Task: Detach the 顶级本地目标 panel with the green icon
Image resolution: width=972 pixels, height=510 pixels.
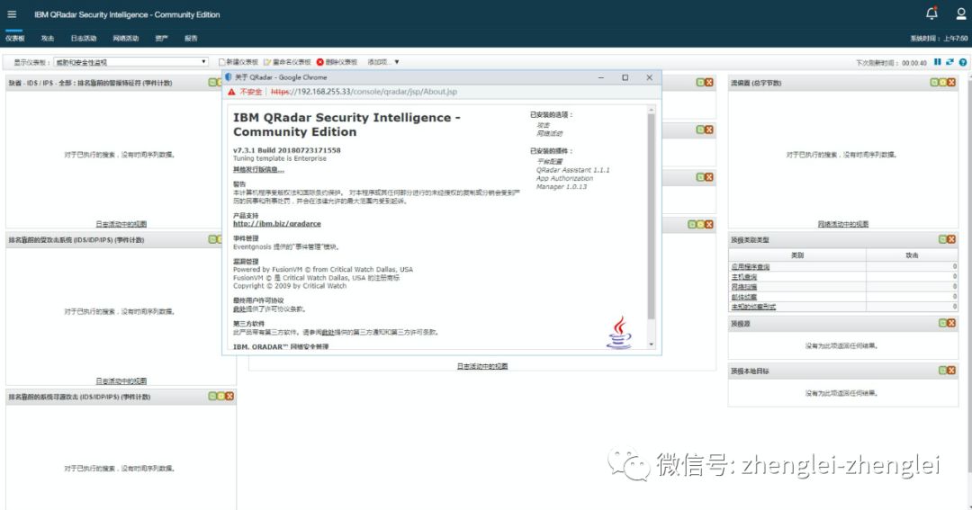Action: tap(942, 370)
